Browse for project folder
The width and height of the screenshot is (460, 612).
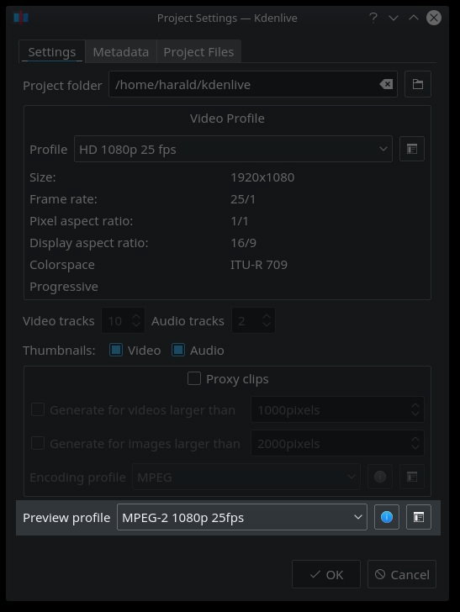418,84
